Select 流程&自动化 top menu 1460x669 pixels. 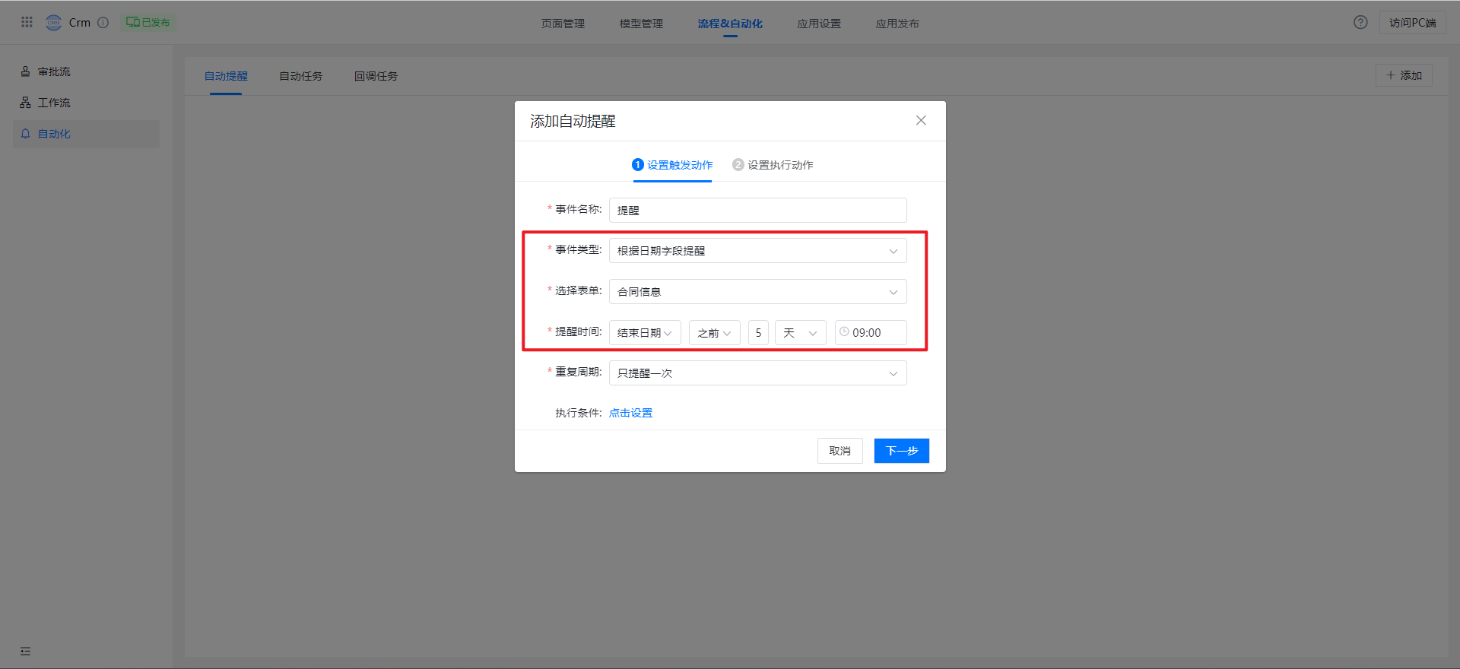(x=730, y=24)
